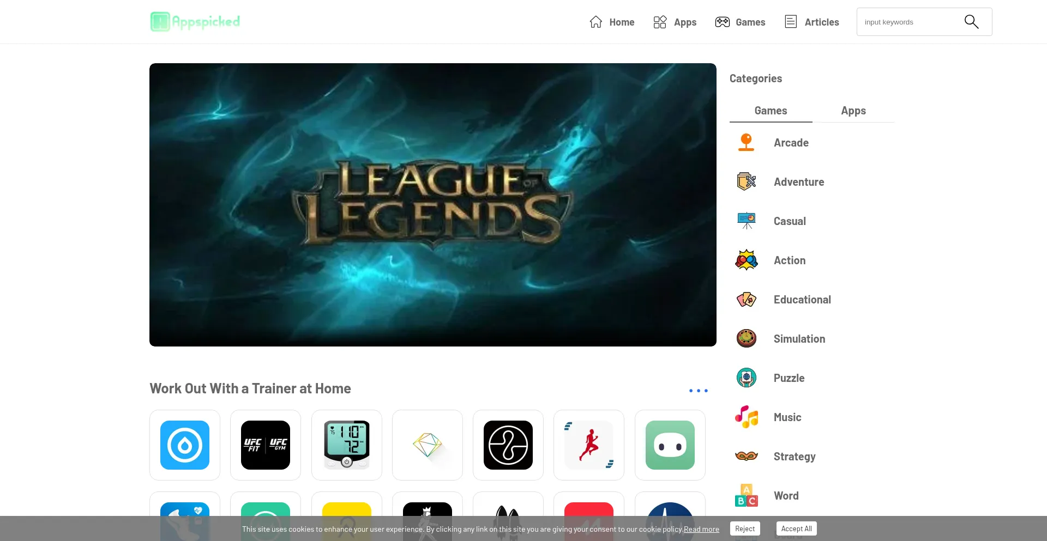Viewport: 1047px width, 541px height.
Task: Switch to the Games categories tab
Action: click(771, 111)
